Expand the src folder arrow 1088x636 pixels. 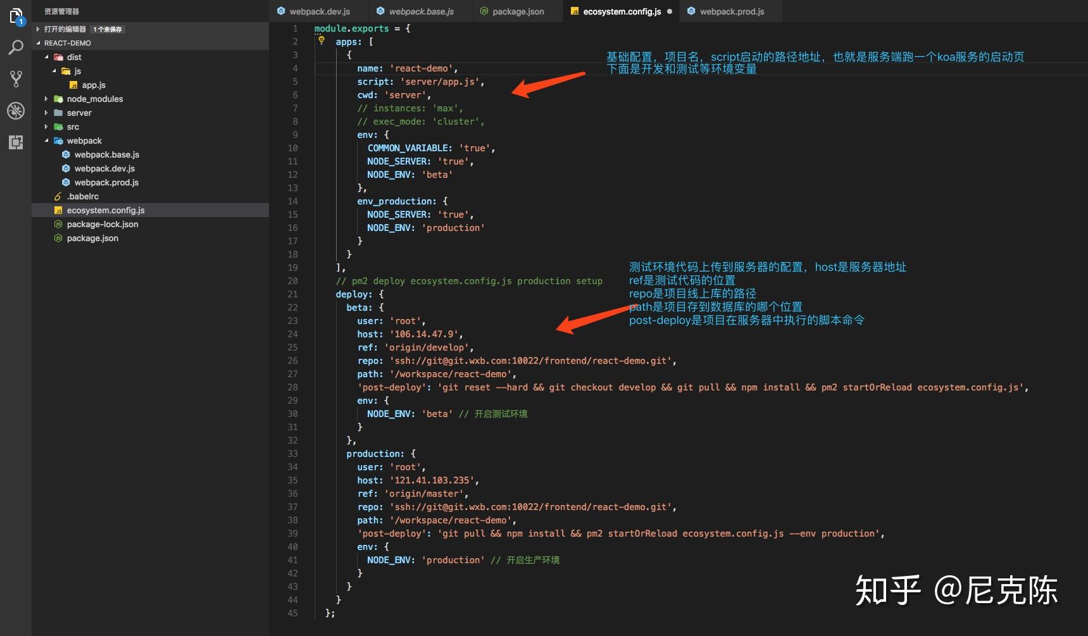click(x=46, y=127)
